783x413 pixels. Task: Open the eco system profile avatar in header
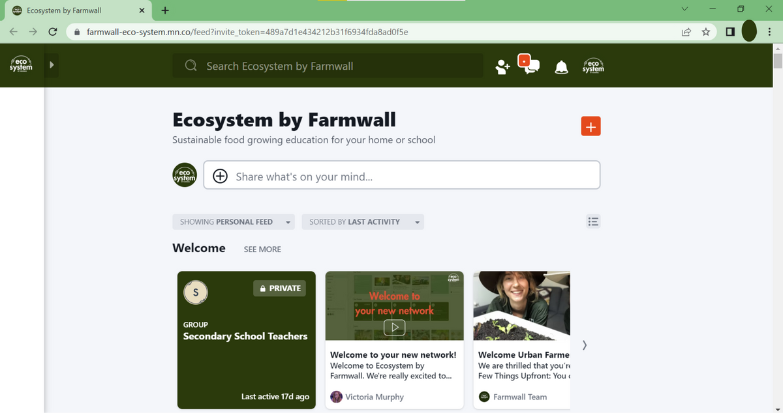coord(593,66)
